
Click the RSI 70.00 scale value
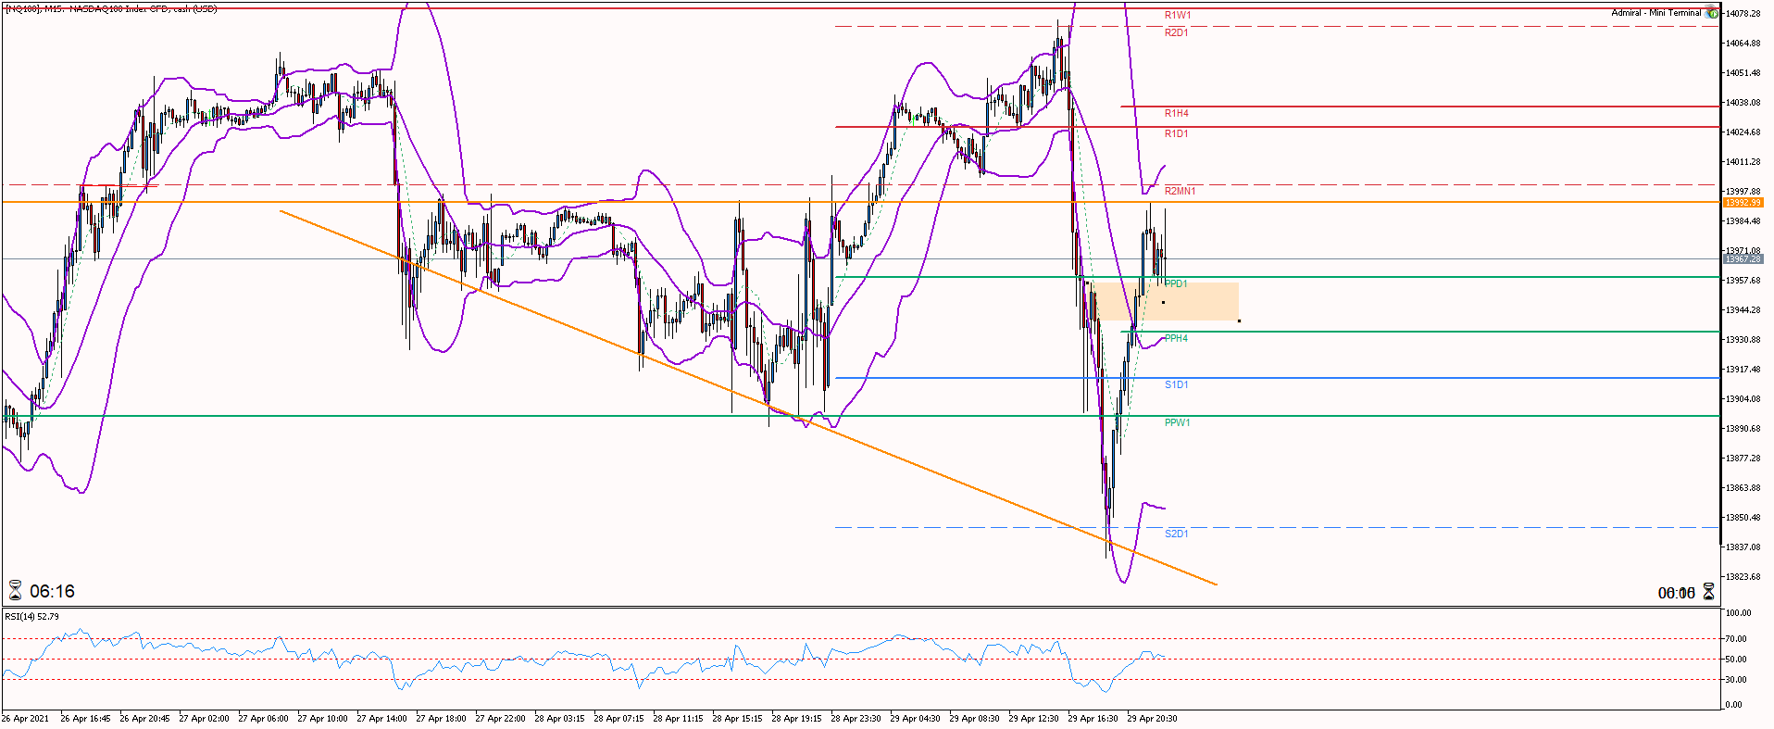[1736, 638]
